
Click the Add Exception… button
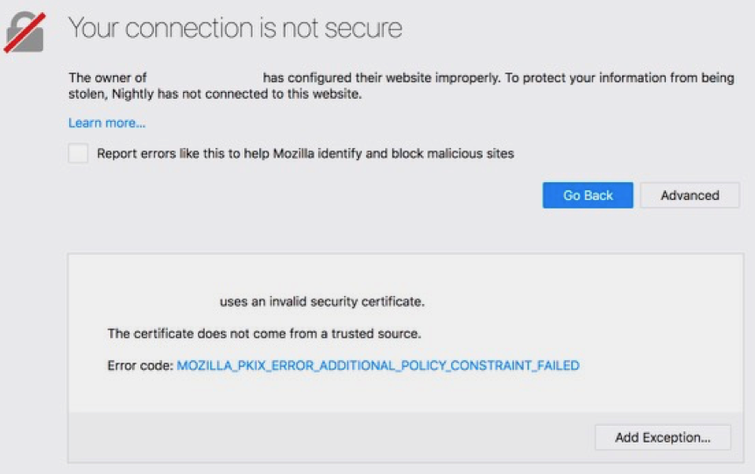coord(662,437)
